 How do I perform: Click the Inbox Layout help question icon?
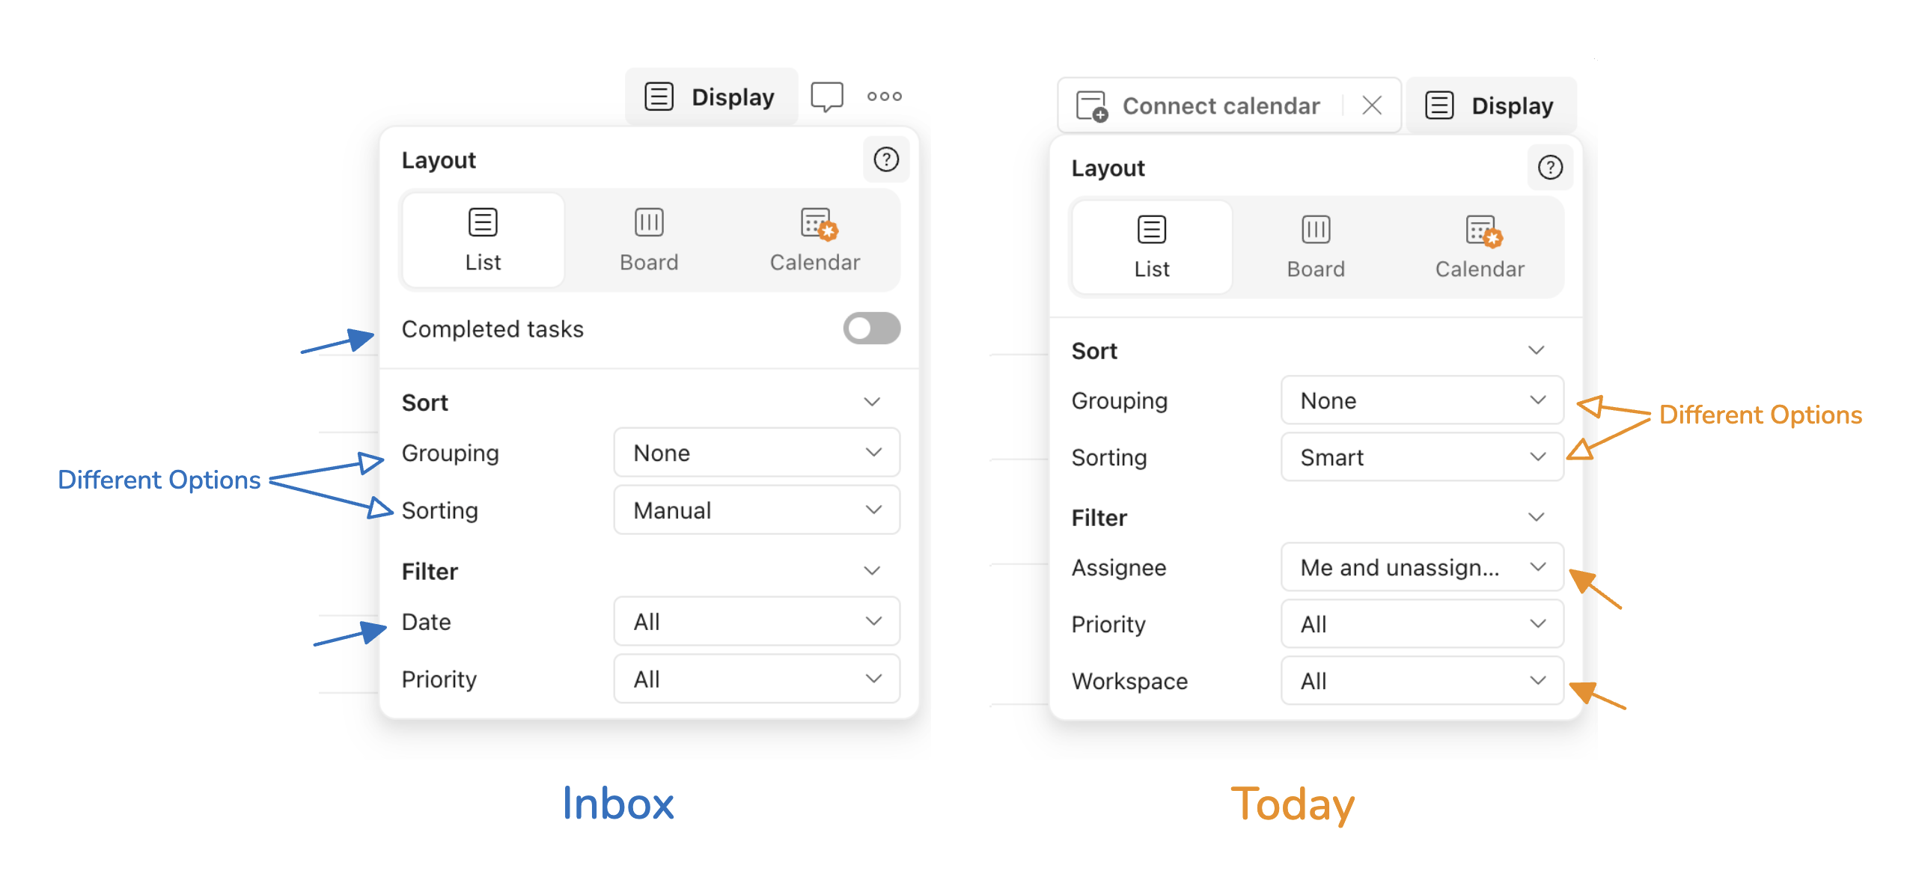(886, 159)
